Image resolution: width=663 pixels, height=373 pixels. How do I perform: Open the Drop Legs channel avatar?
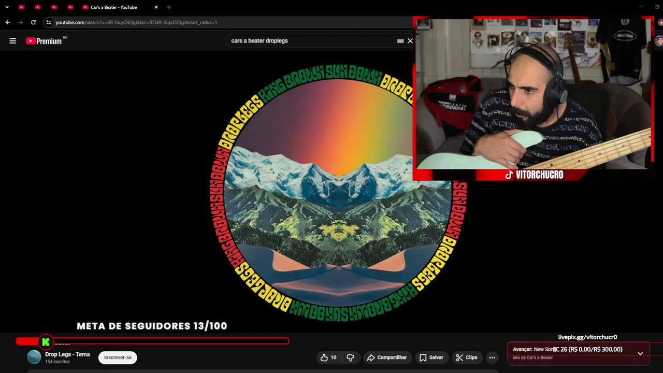(x=34, y=357)
